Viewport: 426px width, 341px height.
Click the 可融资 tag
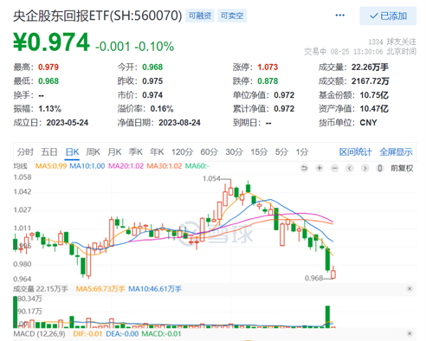click(x=200, y=16)
